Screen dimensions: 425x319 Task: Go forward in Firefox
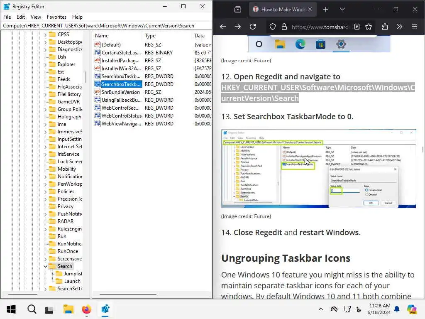[238, 27]
